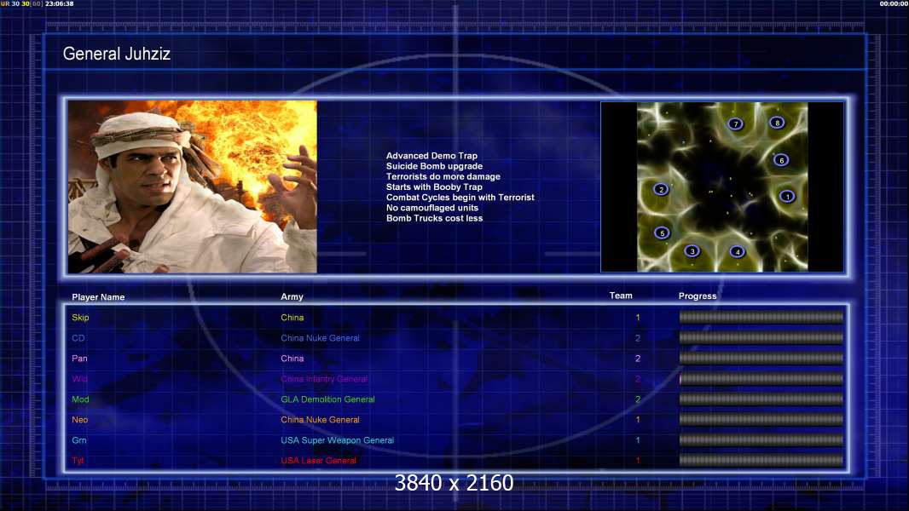The width and height of the screenshot is (909, 511).
Task: Click the loading progress bar for Skip
Action: [761, 317]
